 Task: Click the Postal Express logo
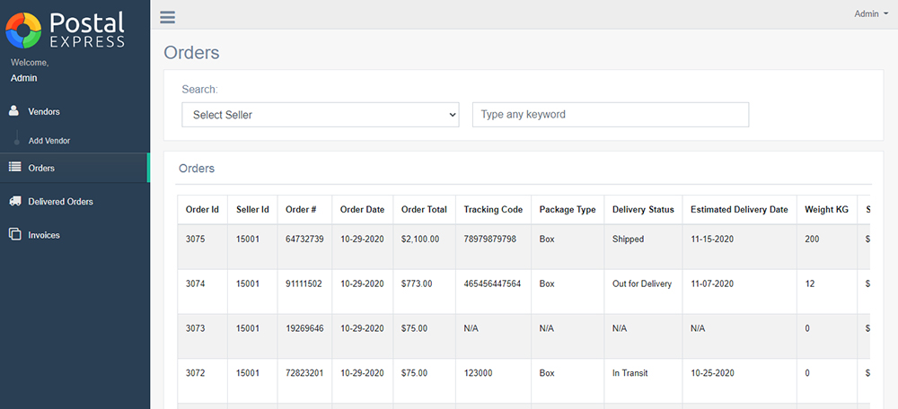[x=66, y=30]
